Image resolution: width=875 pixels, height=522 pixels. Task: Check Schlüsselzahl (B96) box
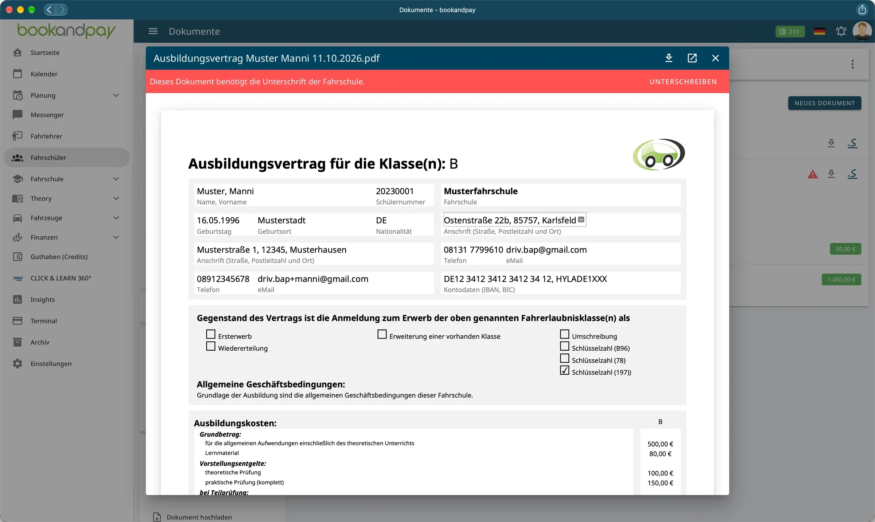coord(564,346)
